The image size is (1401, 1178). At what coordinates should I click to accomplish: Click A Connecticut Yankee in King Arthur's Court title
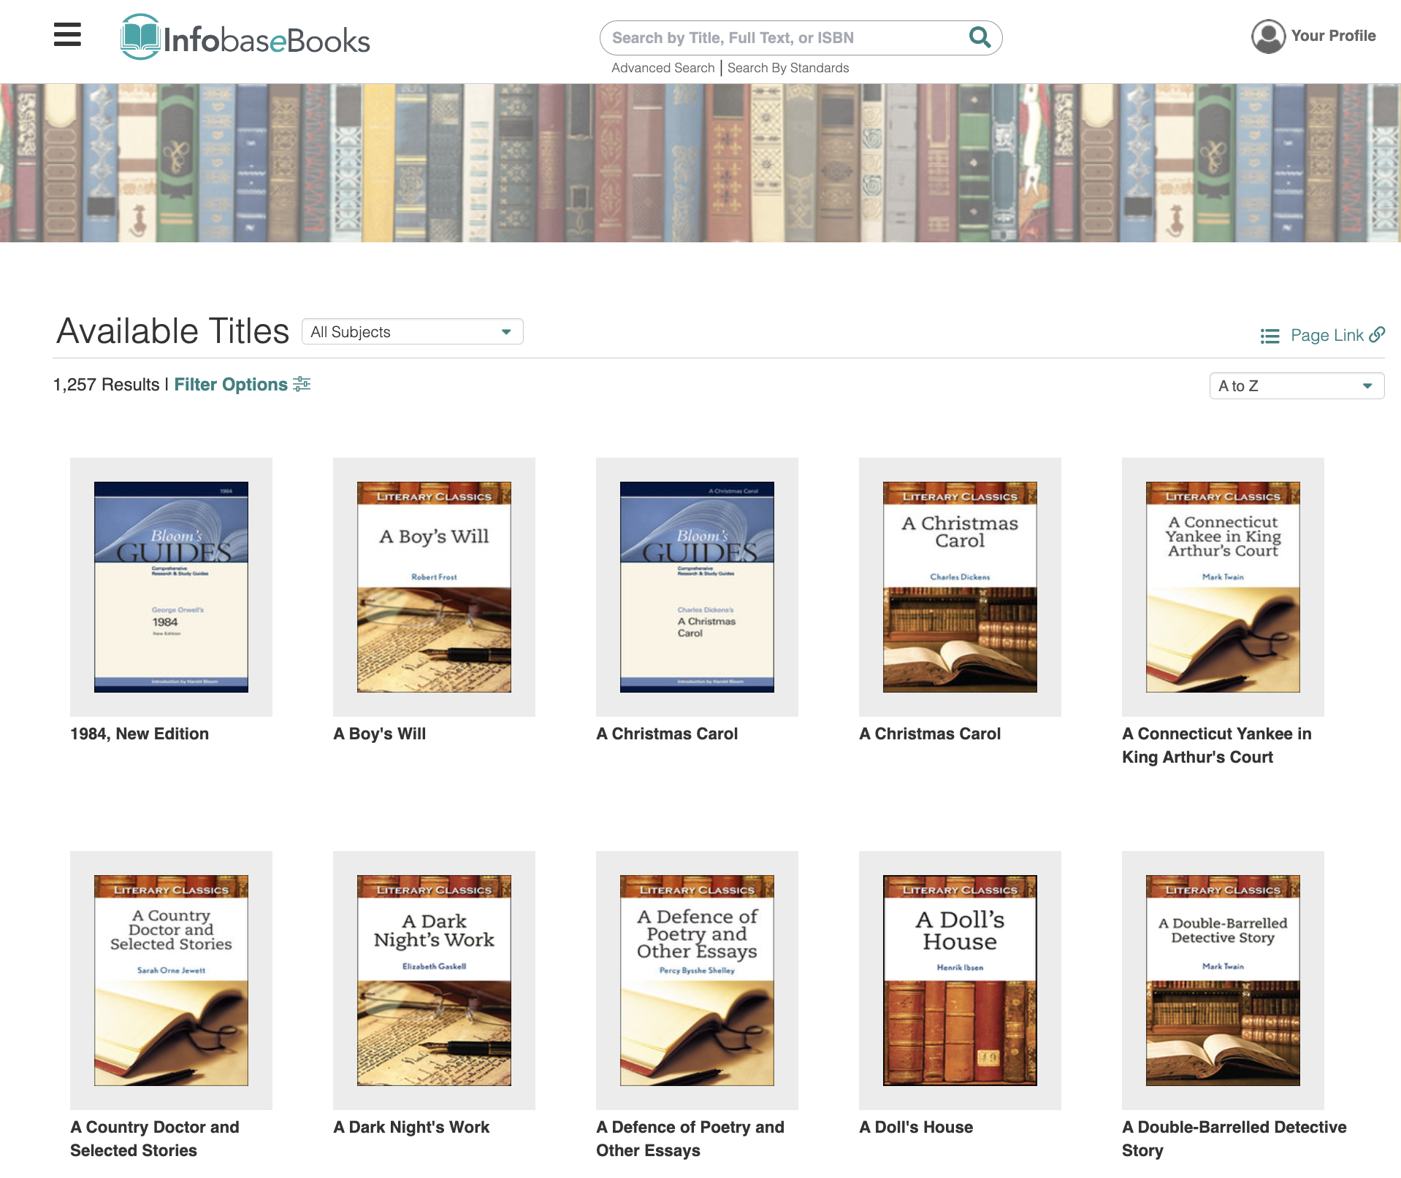pos(1217,745)
